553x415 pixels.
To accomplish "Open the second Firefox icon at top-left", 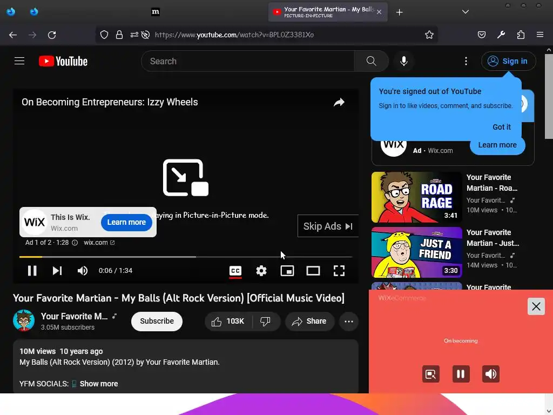I will [34, 12].
